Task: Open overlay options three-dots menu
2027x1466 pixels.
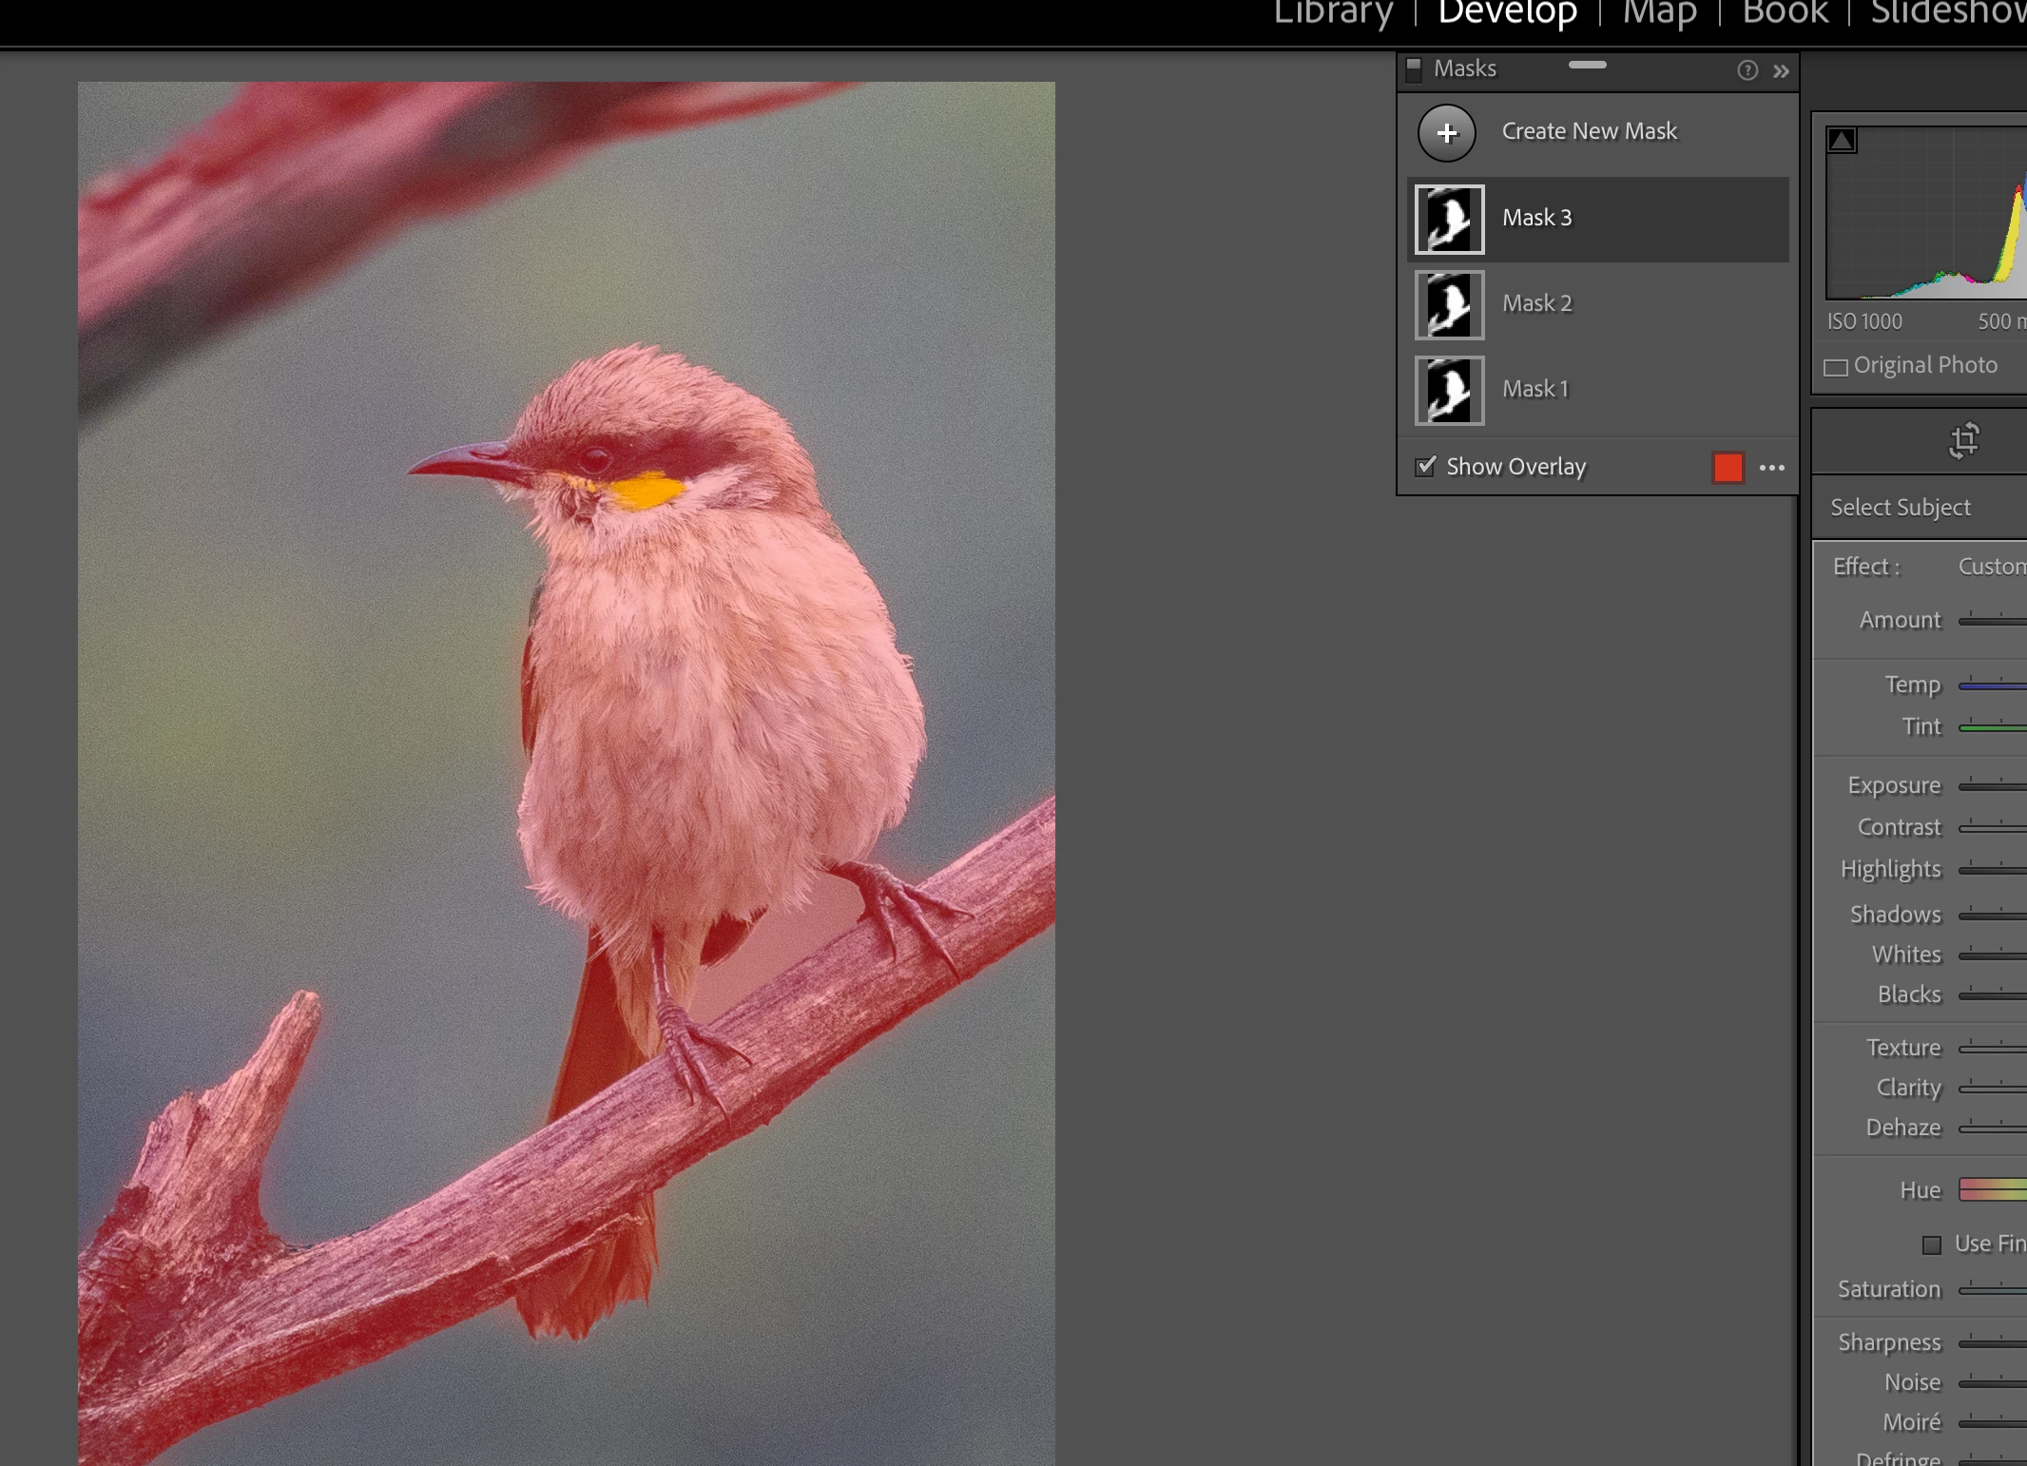Action: coord(1771,468)
